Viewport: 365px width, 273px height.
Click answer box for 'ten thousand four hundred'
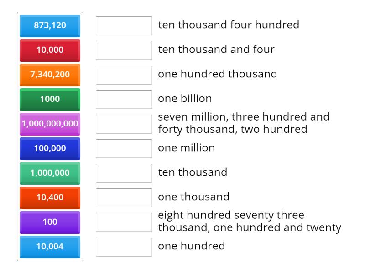(124, 25)
